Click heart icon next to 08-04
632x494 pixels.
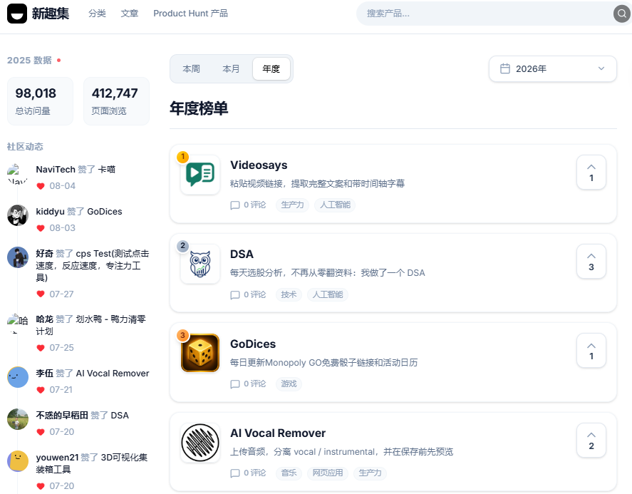tap(41, 186)
